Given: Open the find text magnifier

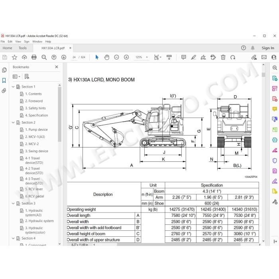Looking at the screenshot, I should 44,57.
